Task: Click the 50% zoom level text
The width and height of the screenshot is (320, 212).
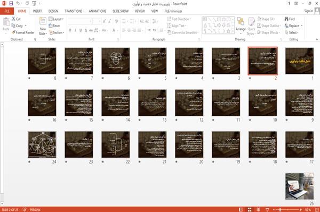Action: coord(308,209)
